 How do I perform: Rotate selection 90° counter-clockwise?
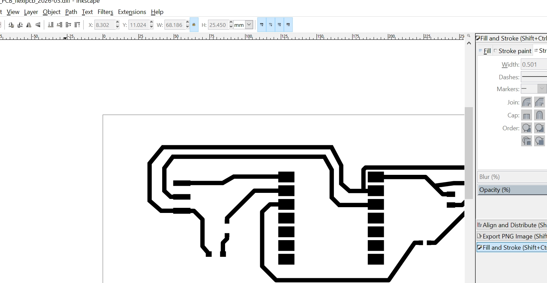11,25
